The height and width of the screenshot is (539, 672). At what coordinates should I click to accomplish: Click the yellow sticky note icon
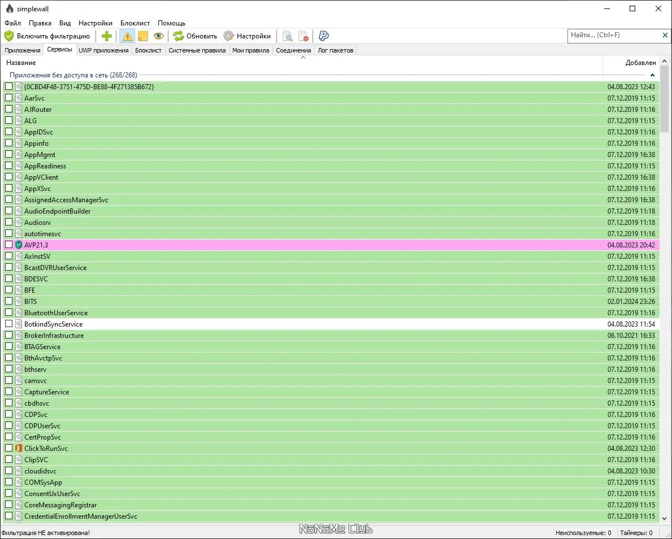click(143, 36)
